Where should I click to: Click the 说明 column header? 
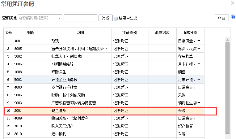point(80,33)
